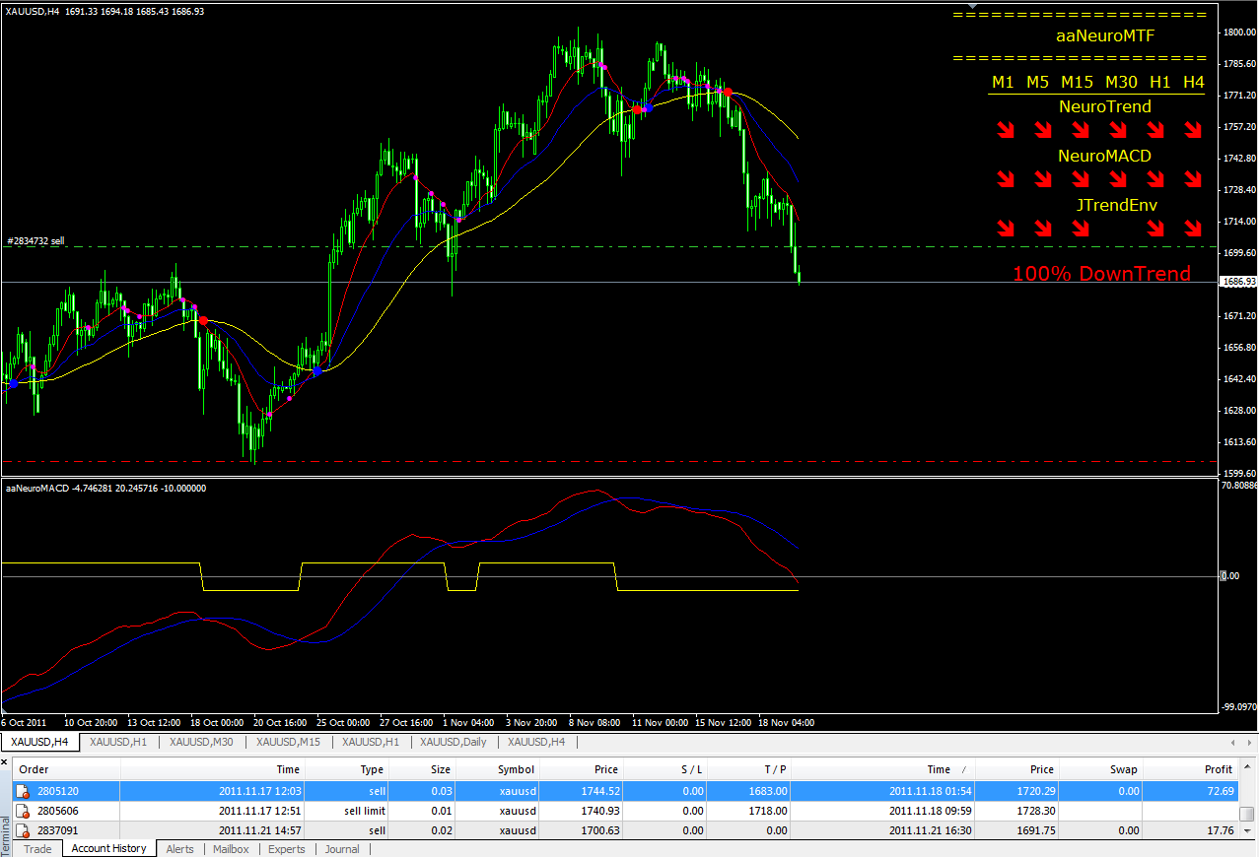
Task: Click the #2834732 sell order line label
Action: (x=35, y=240)
